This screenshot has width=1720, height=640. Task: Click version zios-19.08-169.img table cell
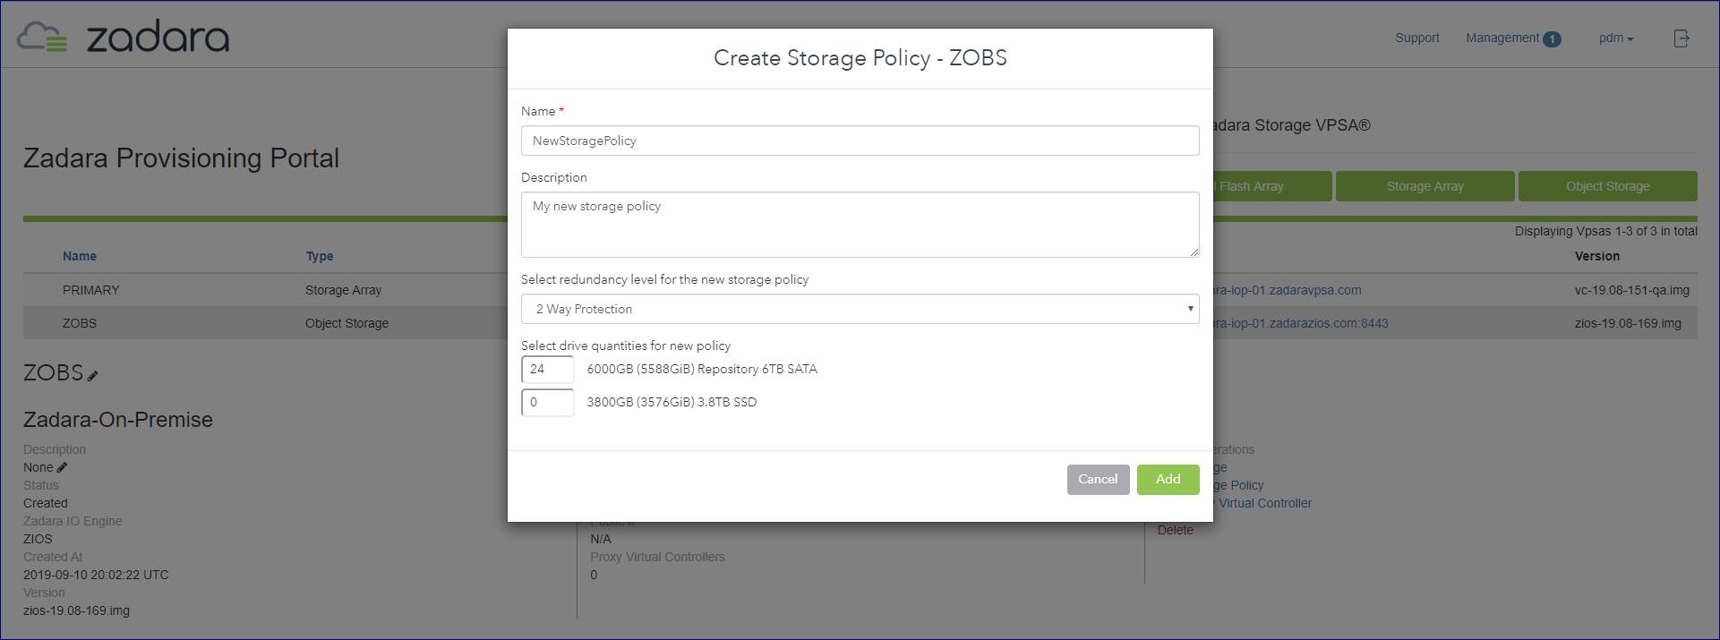coord(1628,323)
